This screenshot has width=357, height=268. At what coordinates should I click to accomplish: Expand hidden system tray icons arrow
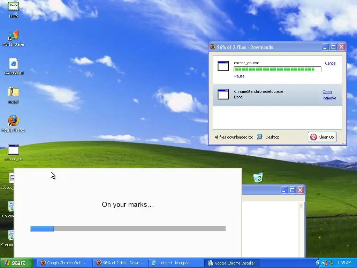pyautogui.click(x=318, y=263)
